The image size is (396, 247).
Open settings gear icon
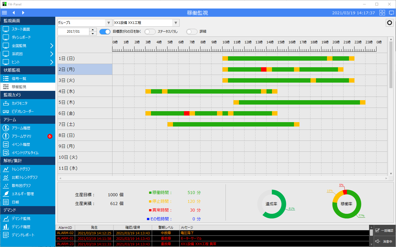click(x=389, y=23)
